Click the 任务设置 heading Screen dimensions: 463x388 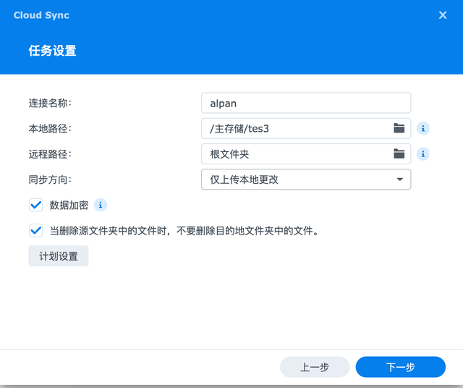point(53,51)
